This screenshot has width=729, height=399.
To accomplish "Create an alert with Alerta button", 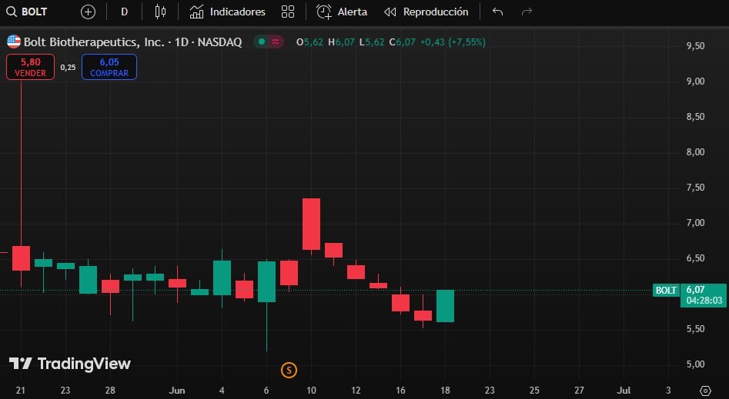I will coord(342,12).
